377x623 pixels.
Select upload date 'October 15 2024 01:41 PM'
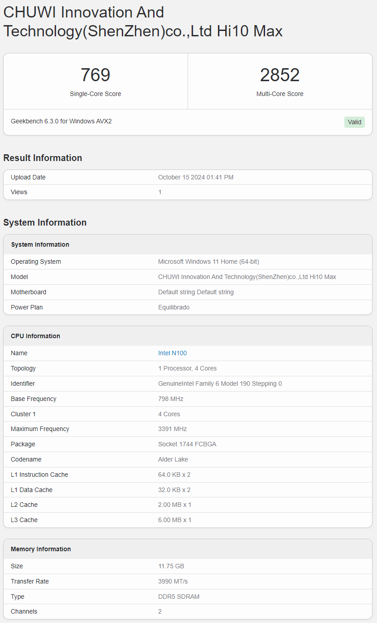tap(196, 177)
